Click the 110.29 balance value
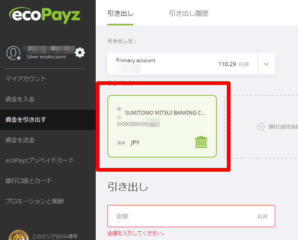This screenshot has width=298, height=240. tap(227, 64)
